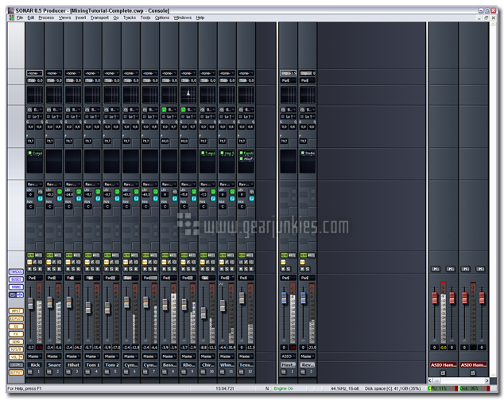Viewport: 504px width, 405px height.
Task: Open the Rev send dropdown on the Snare strip
Action: [x=54, y=185]
